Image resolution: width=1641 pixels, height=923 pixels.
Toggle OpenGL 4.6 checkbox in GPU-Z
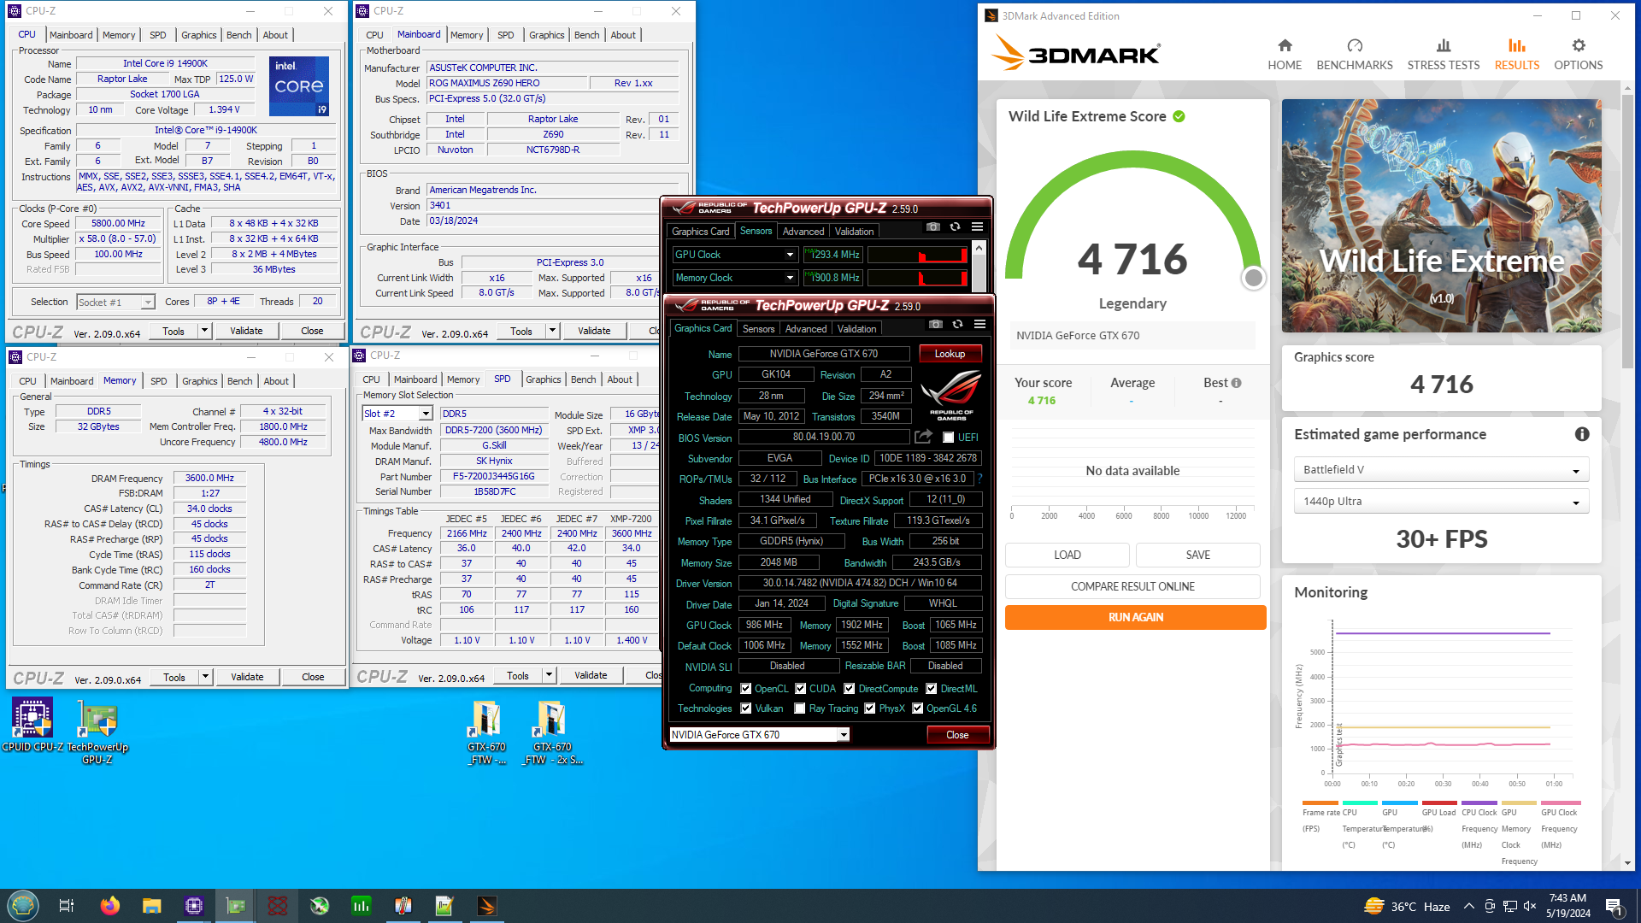tap(918, 708)
